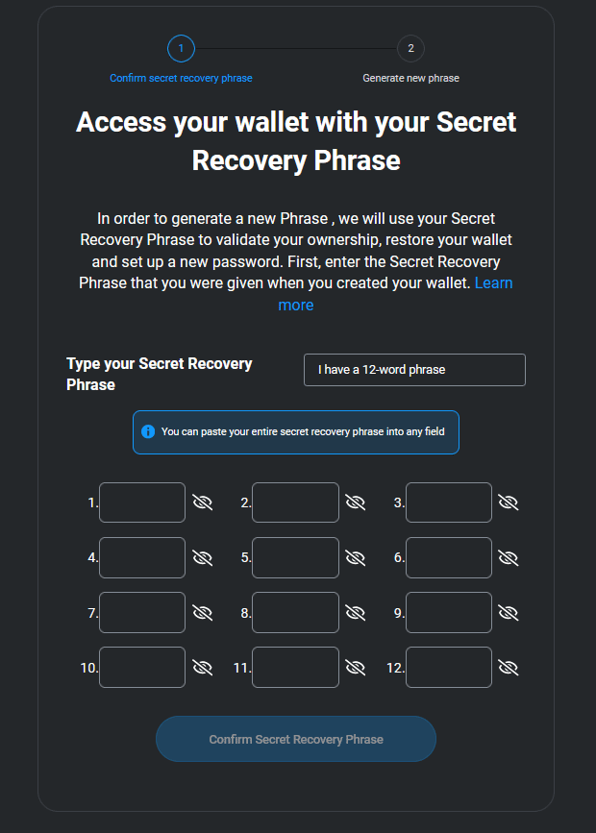
Task: Toggle visibility of word 12
Action: [509, 667]
